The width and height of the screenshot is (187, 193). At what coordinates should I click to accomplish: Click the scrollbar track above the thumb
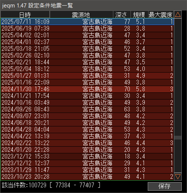coord(178,77)
